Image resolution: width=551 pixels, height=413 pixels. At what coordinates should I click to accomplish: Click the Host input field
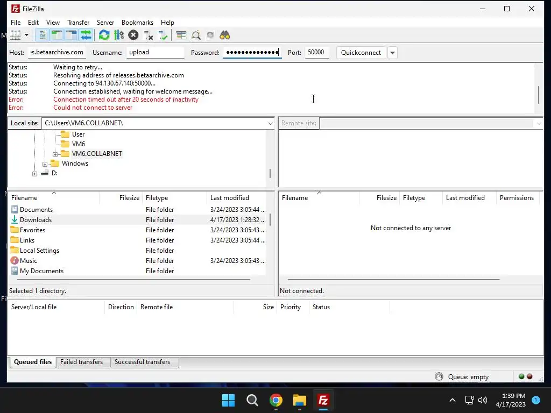(x=56, y=52)
